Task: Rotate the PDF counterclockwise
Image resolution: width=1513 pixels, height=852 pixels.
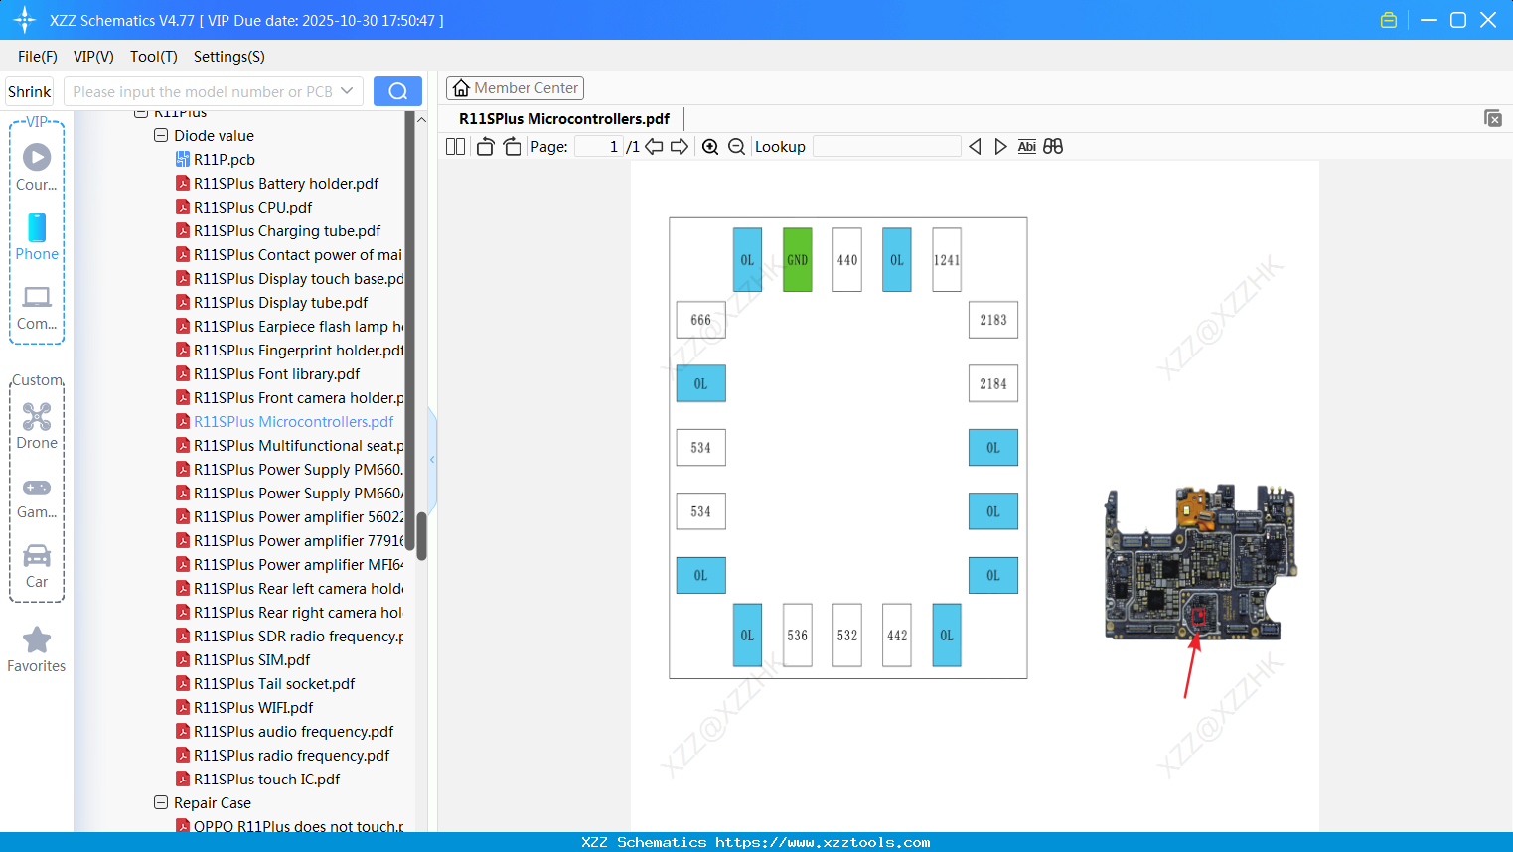Action: pyautogui.click(x=484, y=146)
